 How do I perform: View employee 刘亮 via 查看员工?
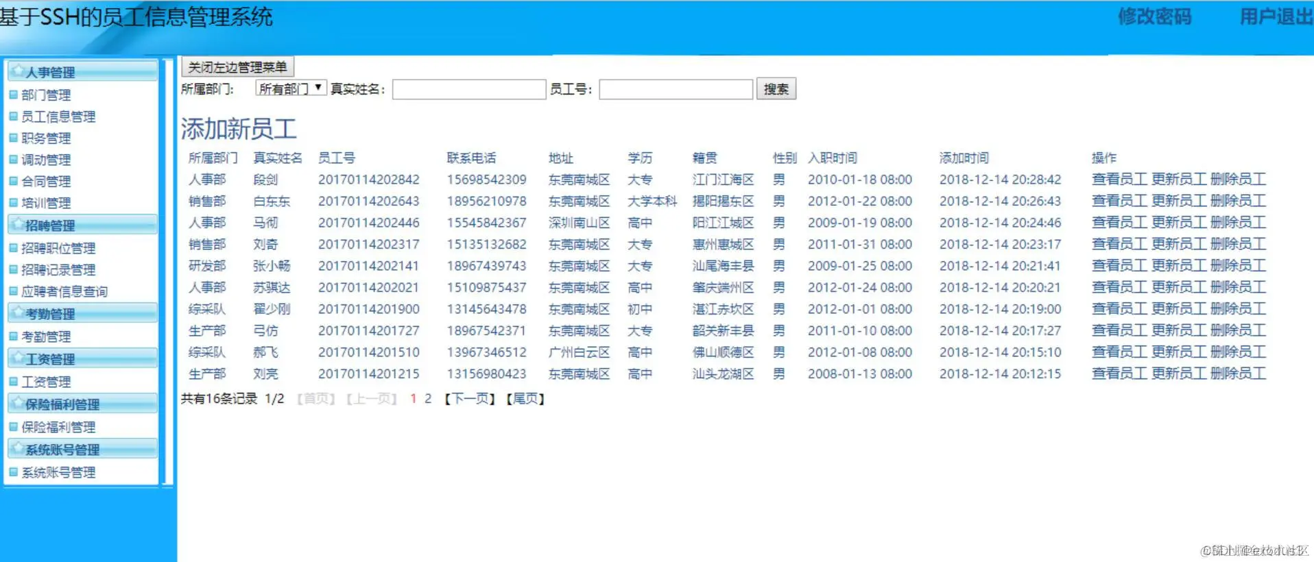(1119, 374)
